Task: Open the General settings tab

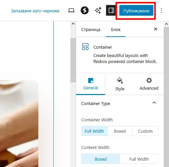Action: coord(91,84)
